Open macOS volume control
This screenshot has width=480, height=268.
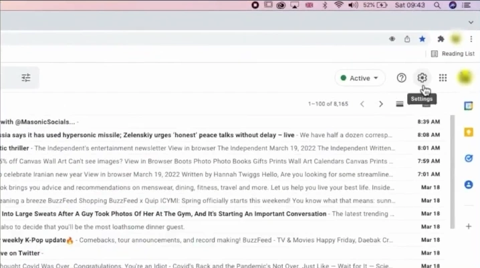[353, 5]
